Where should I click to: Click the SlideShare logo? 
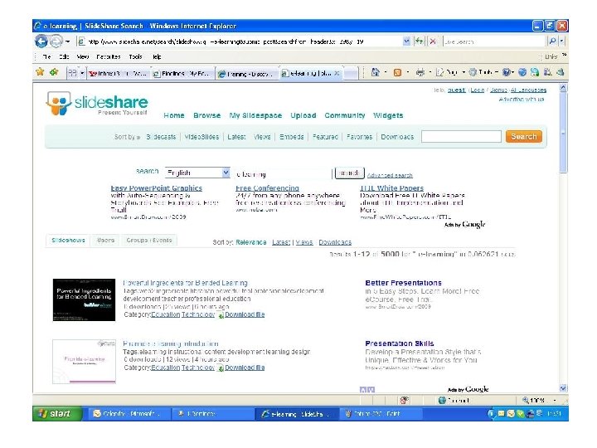97,103
